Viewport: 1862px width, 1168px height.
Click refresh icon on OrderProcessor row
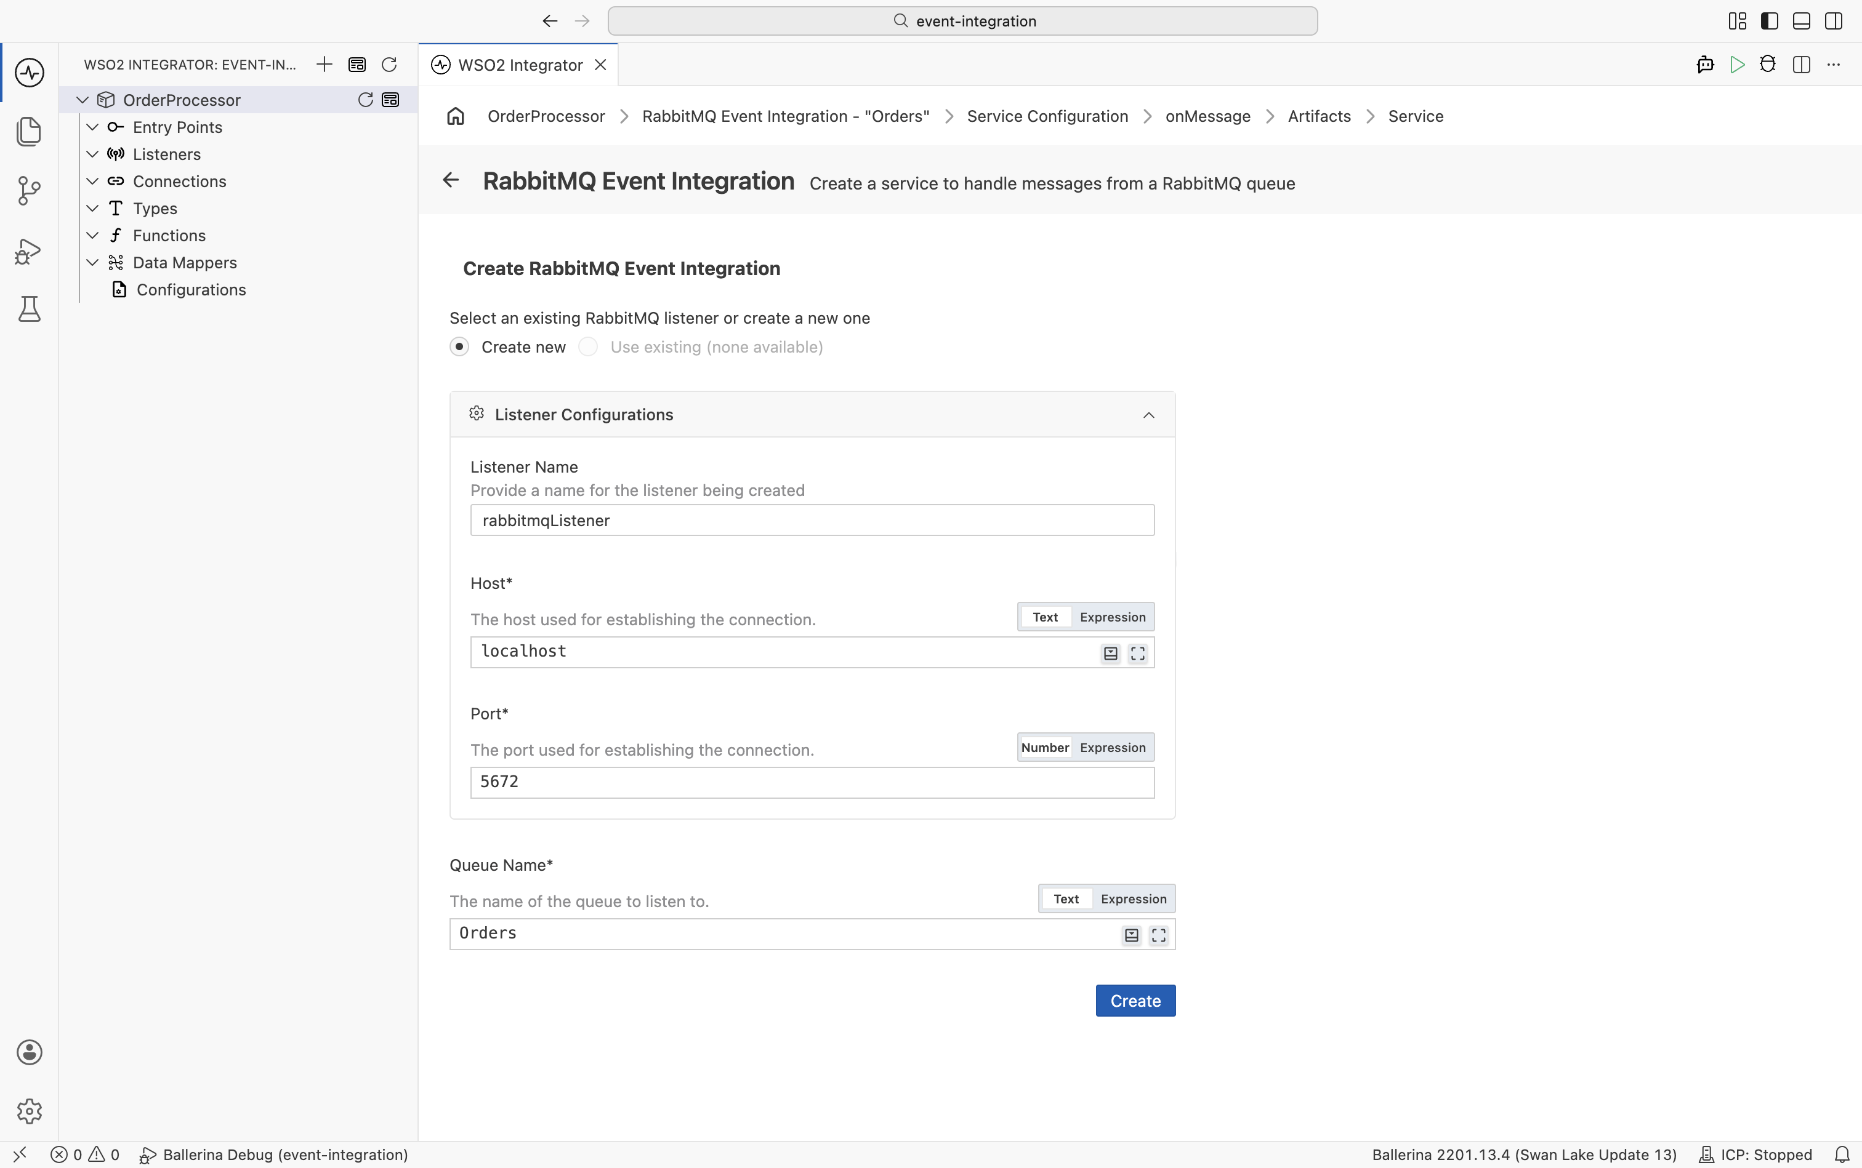366,100
